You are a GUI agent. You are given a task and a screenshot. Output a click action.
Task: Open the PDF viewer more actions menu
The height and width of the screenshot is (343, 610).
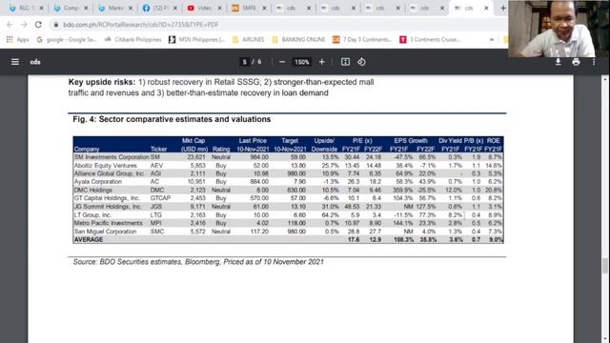point(594,62)
